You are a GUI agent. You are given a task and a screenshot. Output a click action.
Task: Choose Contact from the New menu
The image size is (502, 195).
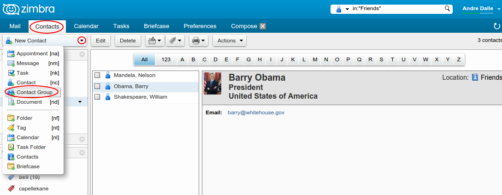[33, 83]
